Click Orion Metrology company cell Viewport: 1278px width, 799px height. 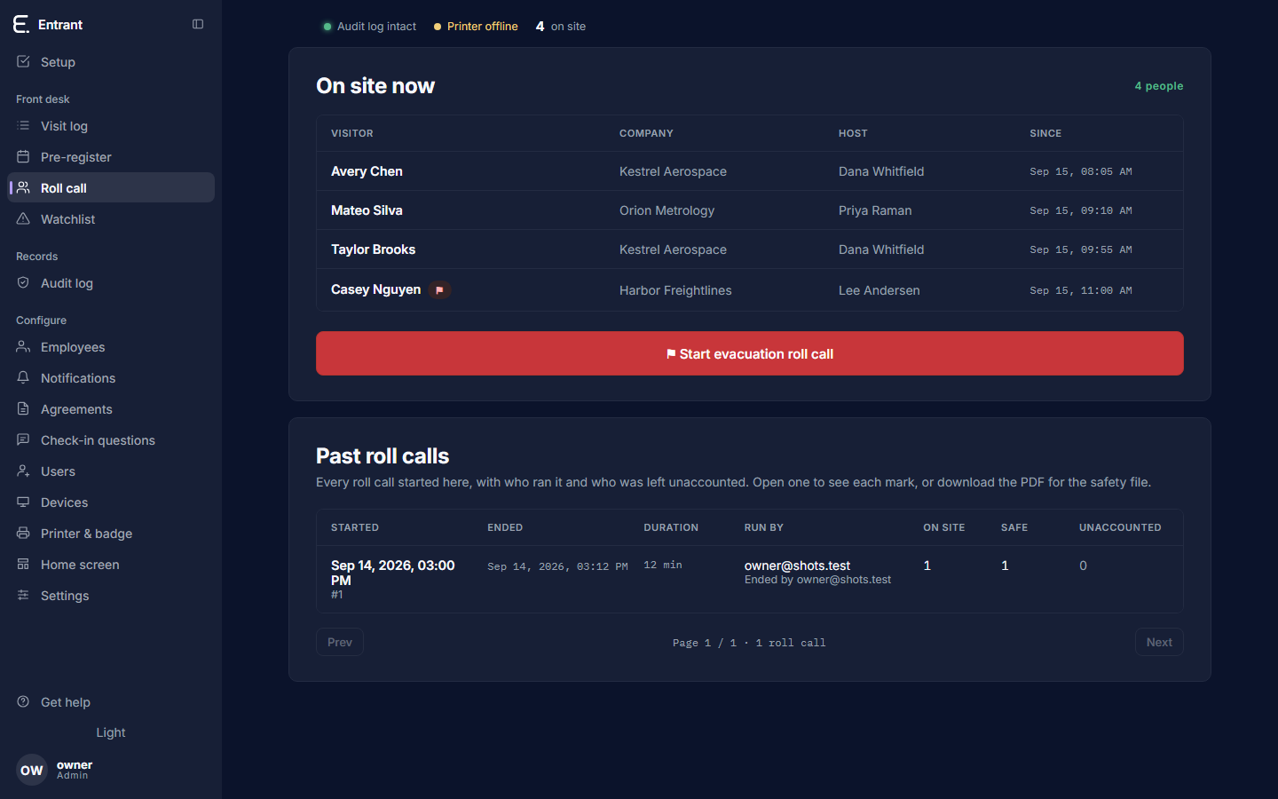(667, 210)
